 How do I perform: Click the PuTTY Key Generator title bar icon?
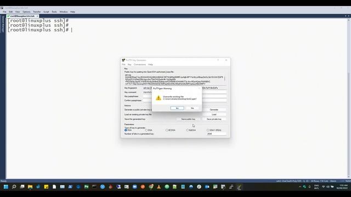pos(123,60)
